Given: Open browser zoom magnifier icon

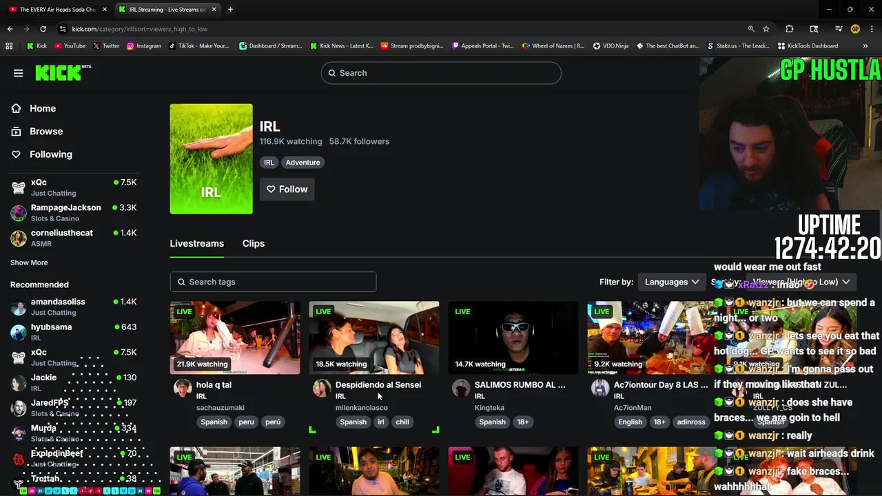Looking at the screenshot, I should pyautogui.click(x=751, y=29).
